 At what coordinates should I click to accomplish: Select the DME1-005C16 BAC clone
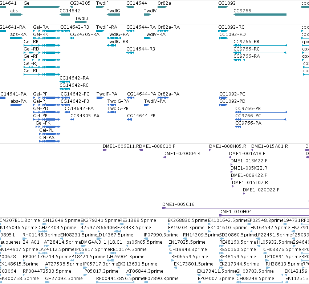coord(236,208)
